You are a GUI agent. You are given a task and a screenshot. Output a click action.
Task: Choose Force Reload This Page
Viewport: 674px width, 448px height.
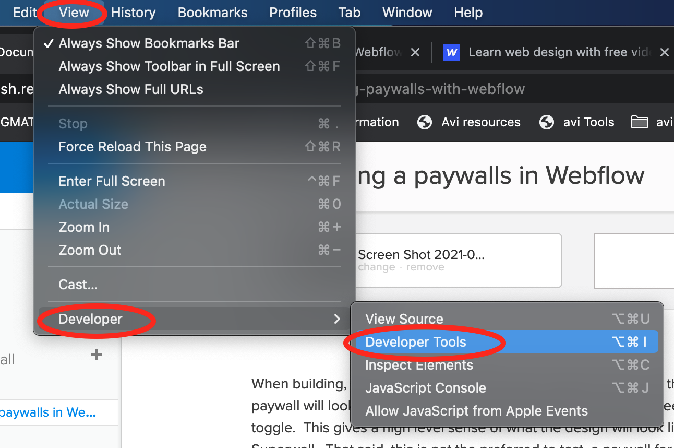(194, 147)
